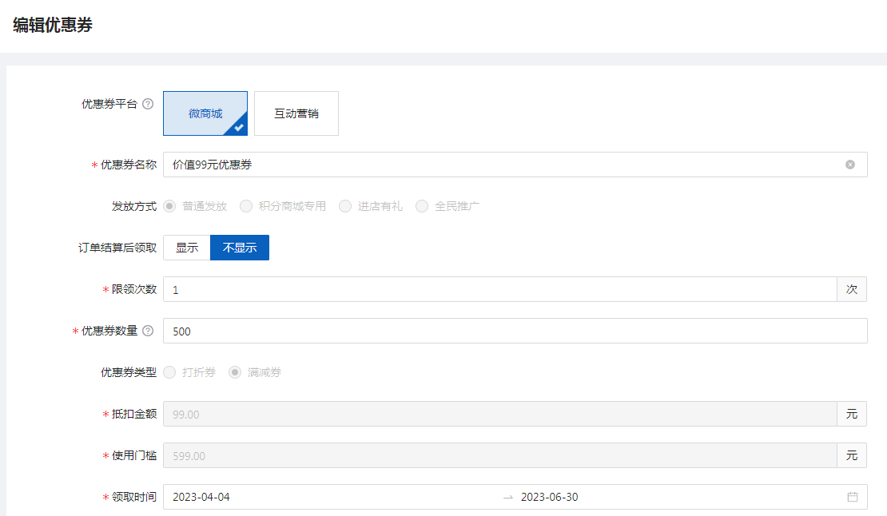The image size is (887, 516).
Task: Choose 不显示 for 订单结算后领取
Action: [x=240, y=248]
